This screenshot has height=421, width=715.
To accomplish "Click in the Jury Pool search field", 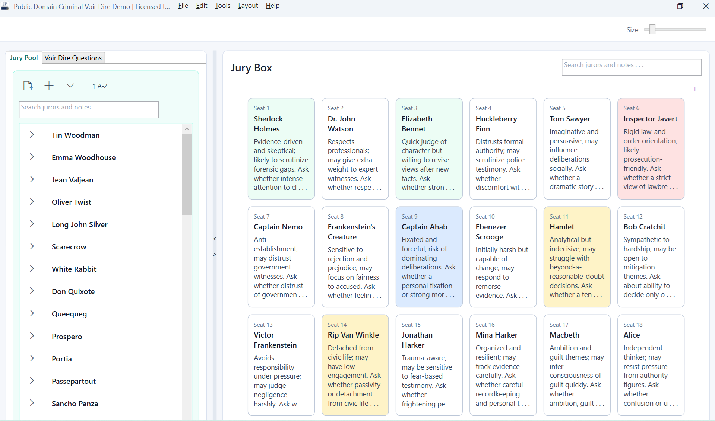I will coord(89,109).
